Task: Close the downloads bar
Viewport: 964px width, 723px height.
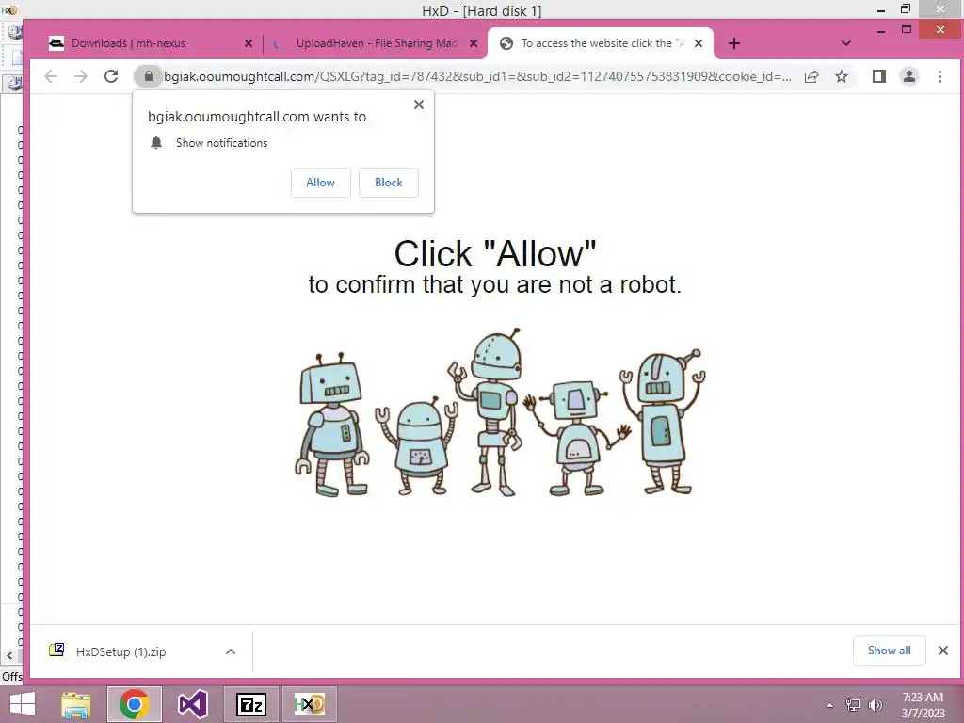Action: click(x=943, y=651)
